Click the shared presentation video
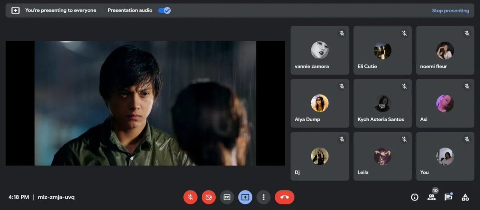Viewport: 480px width, 210px height. coord(145,103)
